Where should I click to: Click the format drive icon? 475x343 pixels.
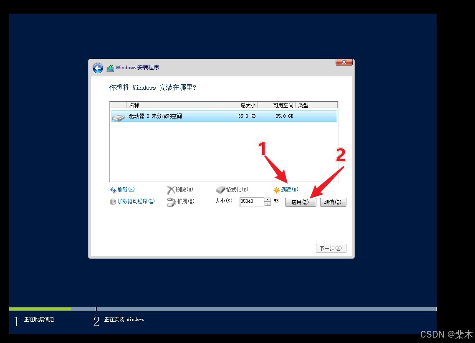(x=220, y=190)
